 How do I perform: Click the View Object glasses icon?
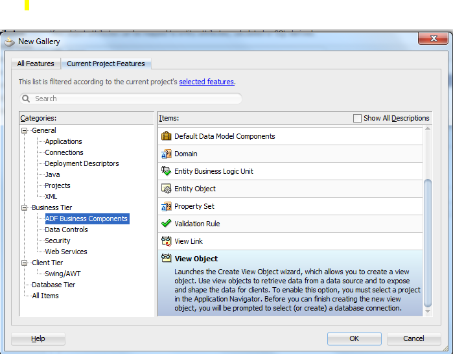coord(166,258)
